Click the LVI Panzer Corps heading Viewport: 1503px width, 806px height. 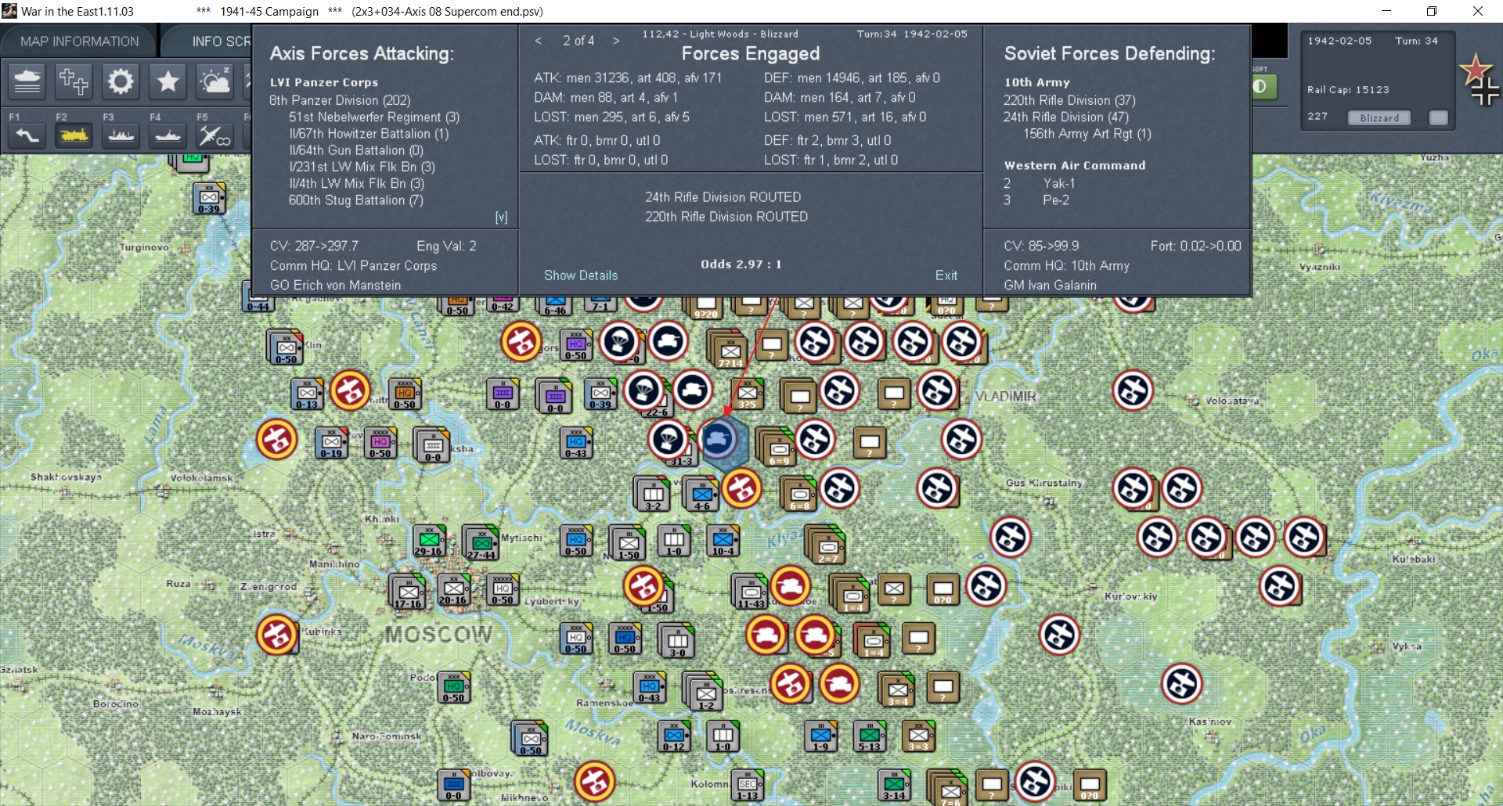[x=324, y=82]
